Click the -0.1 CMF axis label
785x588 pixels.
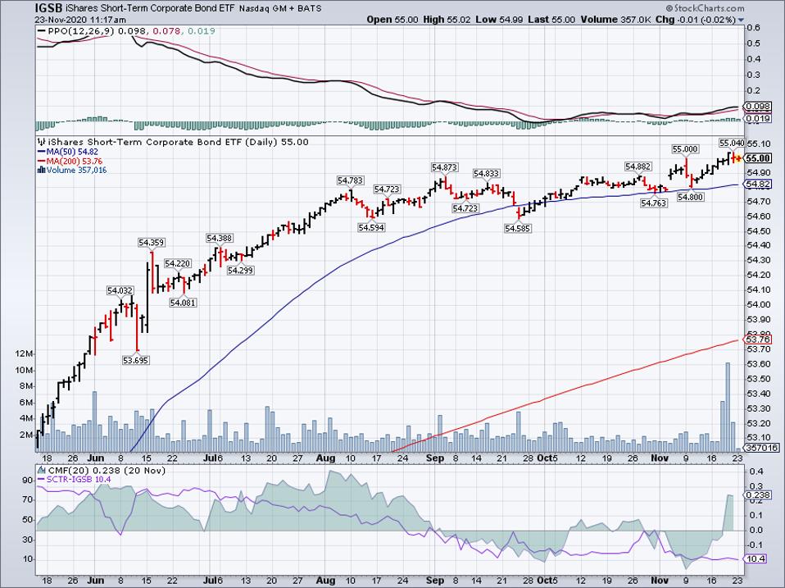coord(755,545)
